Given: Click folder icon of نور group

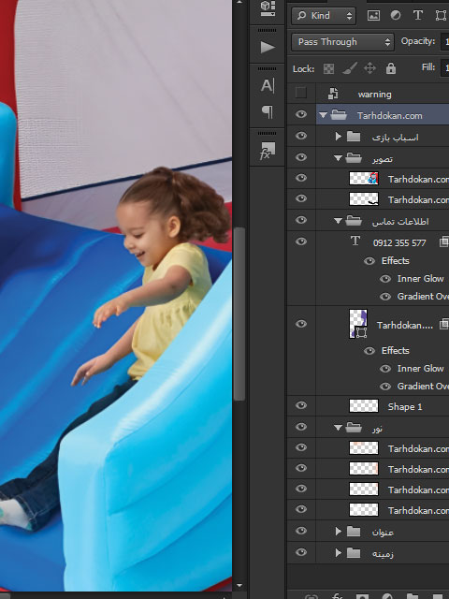Looking at the screenshot, I should (354, 428).
